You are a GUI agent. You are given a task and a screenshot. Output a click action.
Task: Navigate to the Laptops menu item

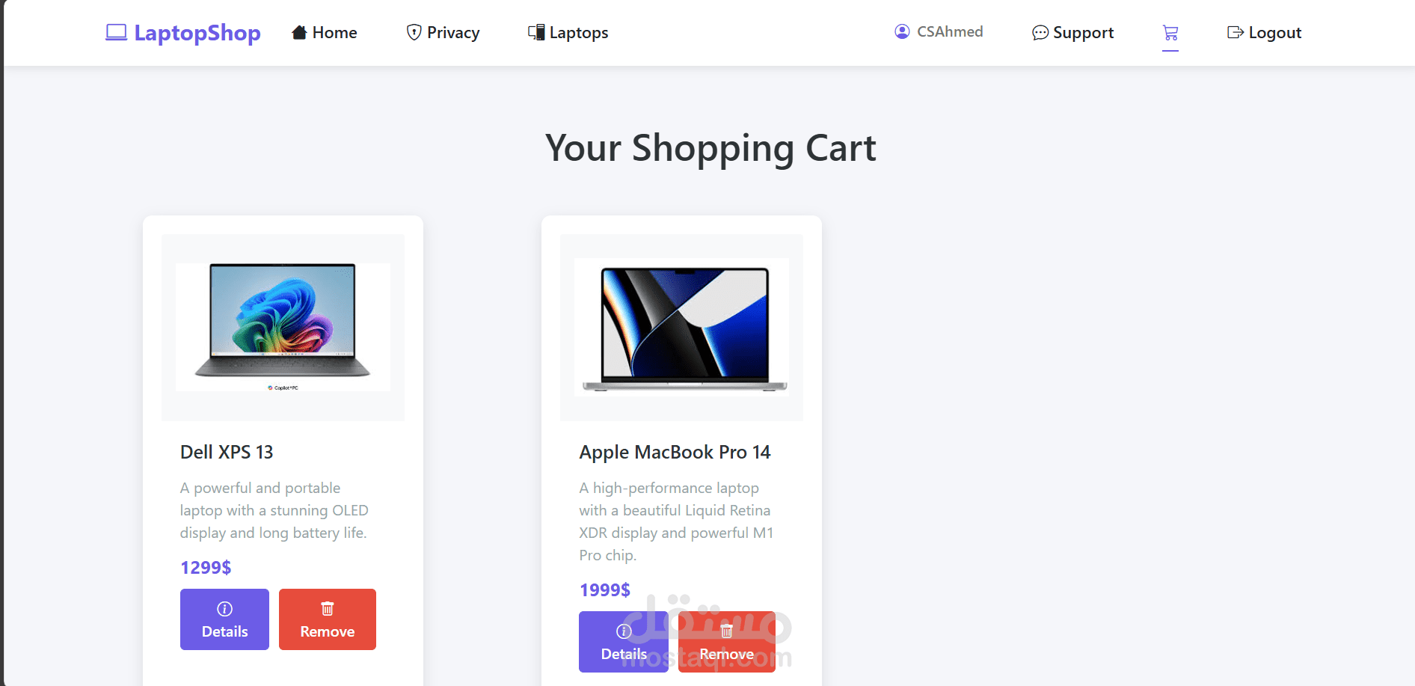pos(568,32)
